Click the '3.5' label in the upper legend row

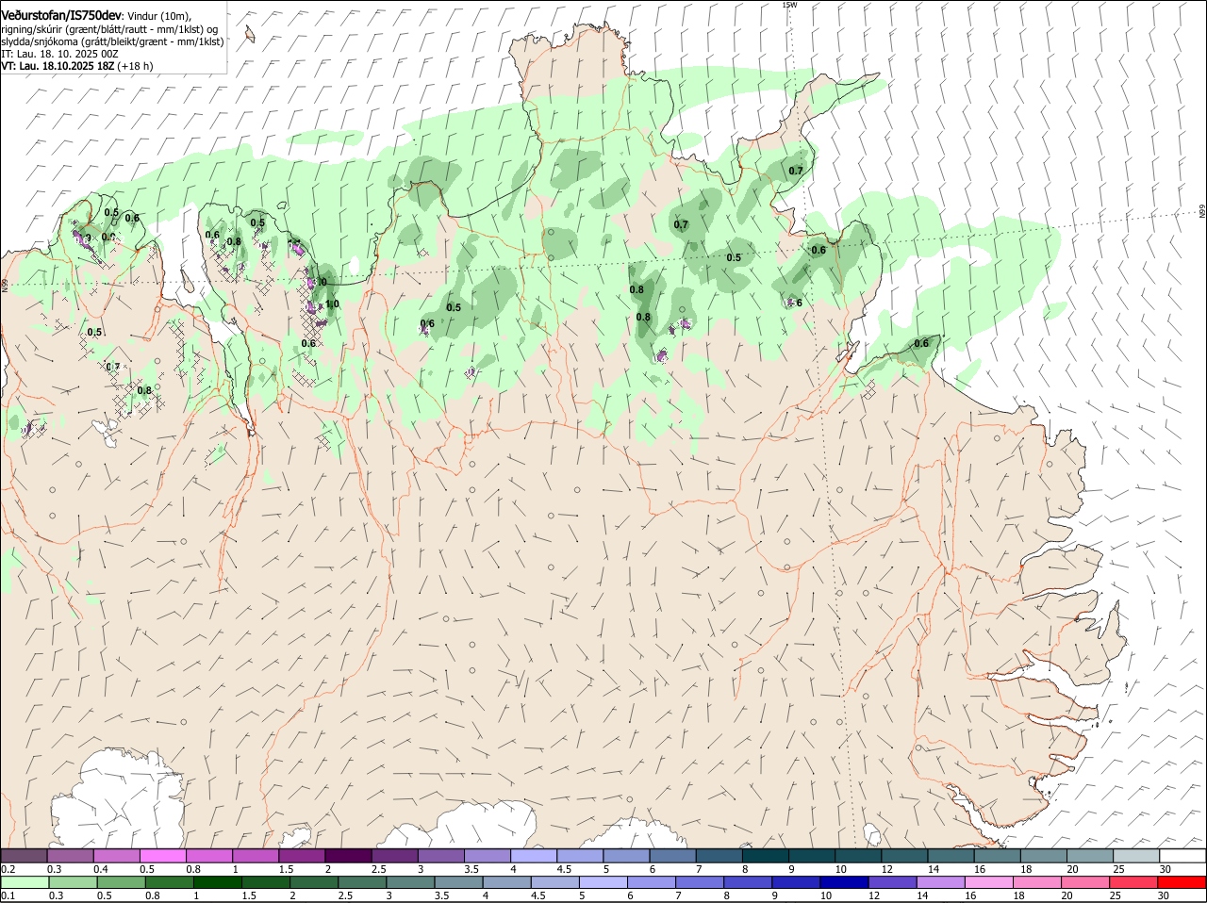click(x=472, y=869)
